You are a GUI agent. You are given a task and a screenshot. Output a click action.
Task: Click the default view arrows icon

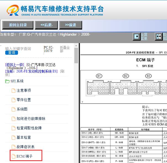(159, 36)
